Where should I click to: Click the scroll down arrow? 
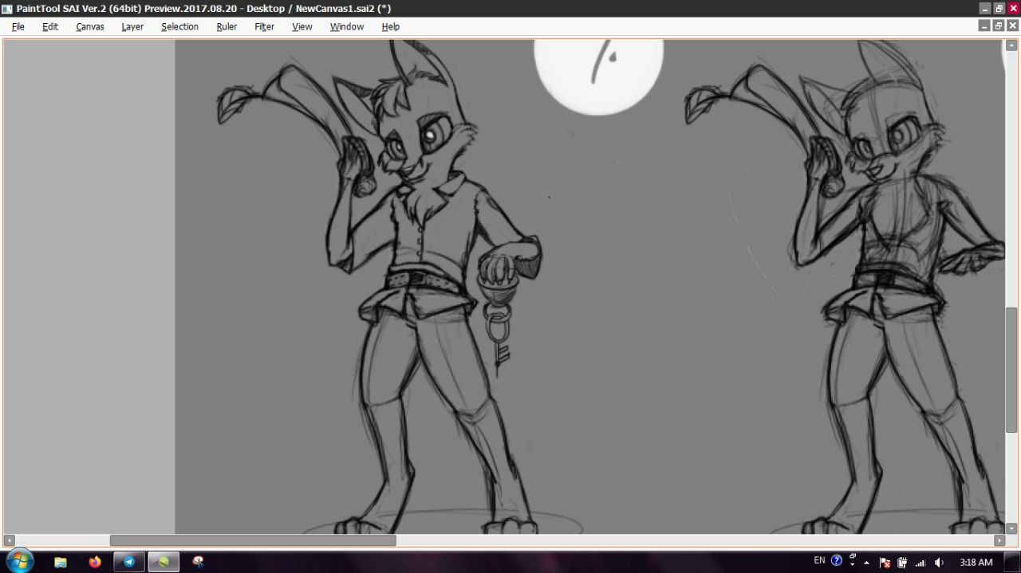tap(1011, 528)
